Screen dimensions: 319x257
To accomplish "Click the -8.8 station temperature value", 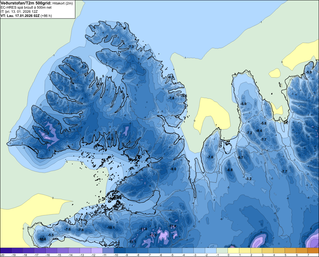I will coord(230,170).
